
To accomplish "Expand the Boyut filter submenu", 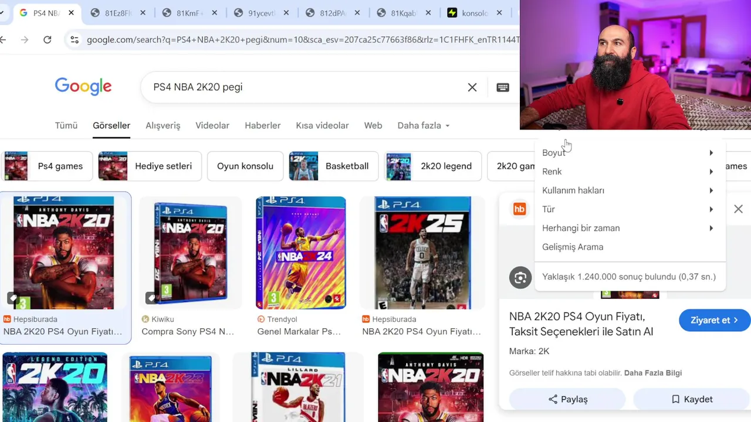I will coord(630,152).
